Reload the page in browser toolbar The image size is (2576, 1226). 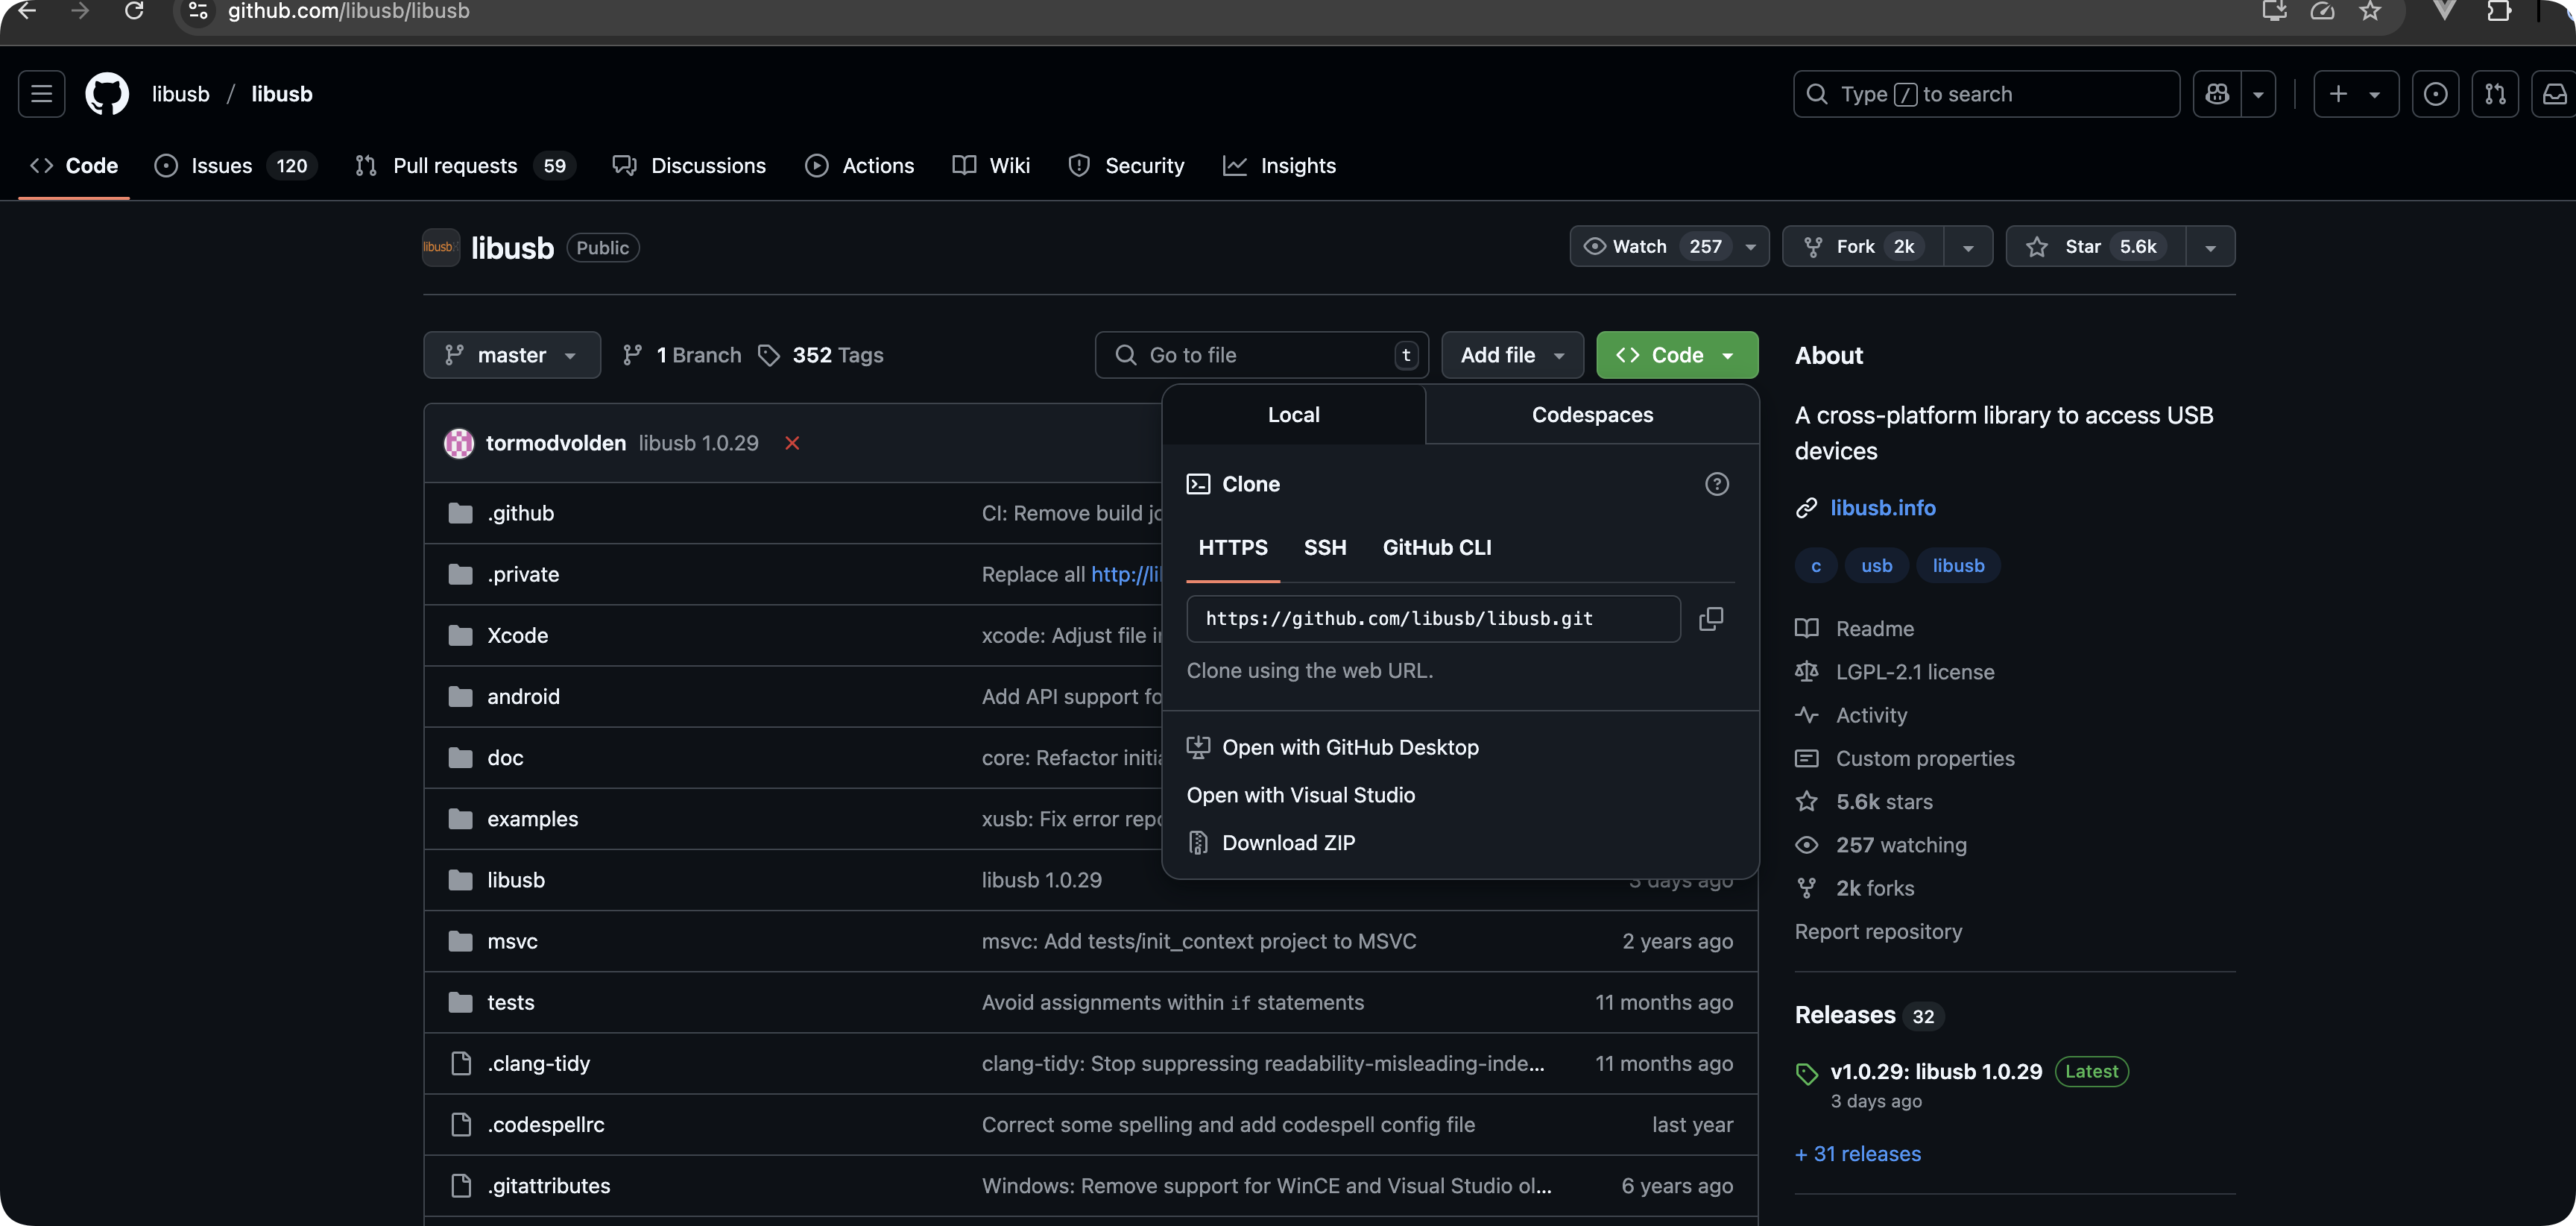(134, 11)
